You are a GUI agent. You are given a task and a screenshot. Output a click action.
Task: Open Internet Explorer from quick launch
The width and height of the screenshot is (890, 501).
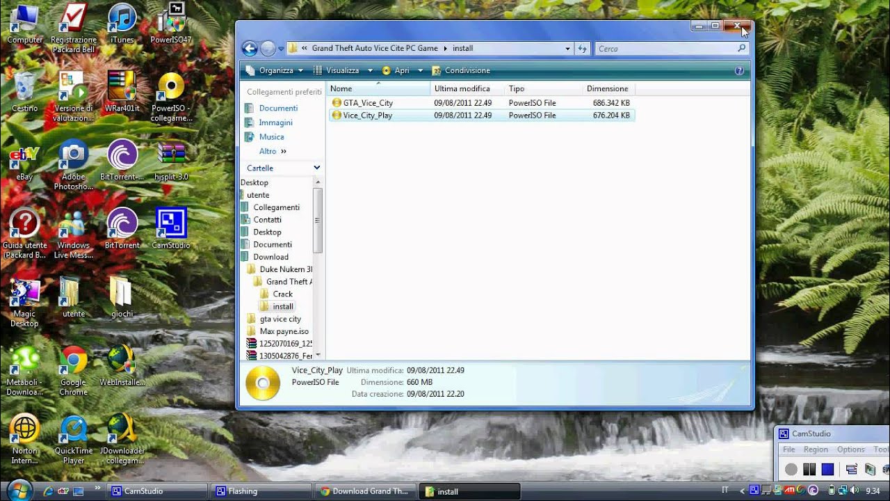48,491
